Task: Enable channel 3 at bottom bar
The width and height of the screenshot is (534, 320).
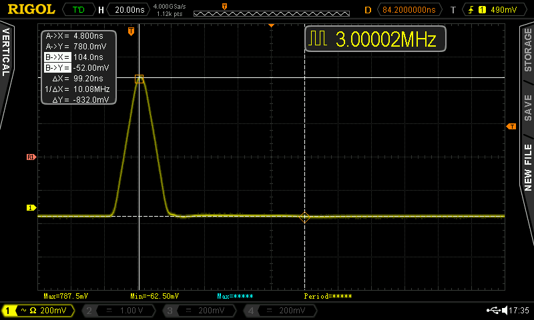Action: 198,311
